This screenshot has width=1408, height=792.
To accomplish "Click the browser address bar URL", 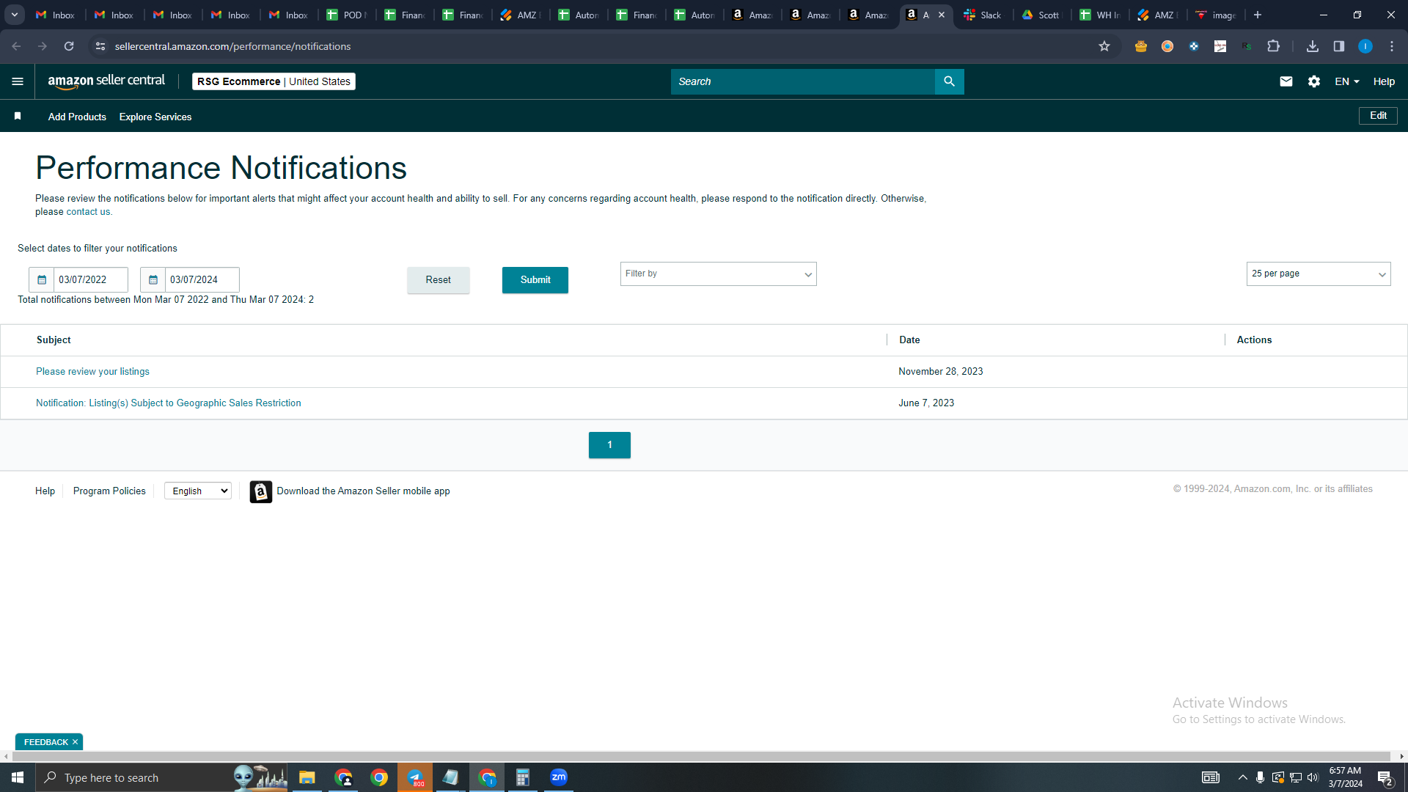I will (232, 46).
